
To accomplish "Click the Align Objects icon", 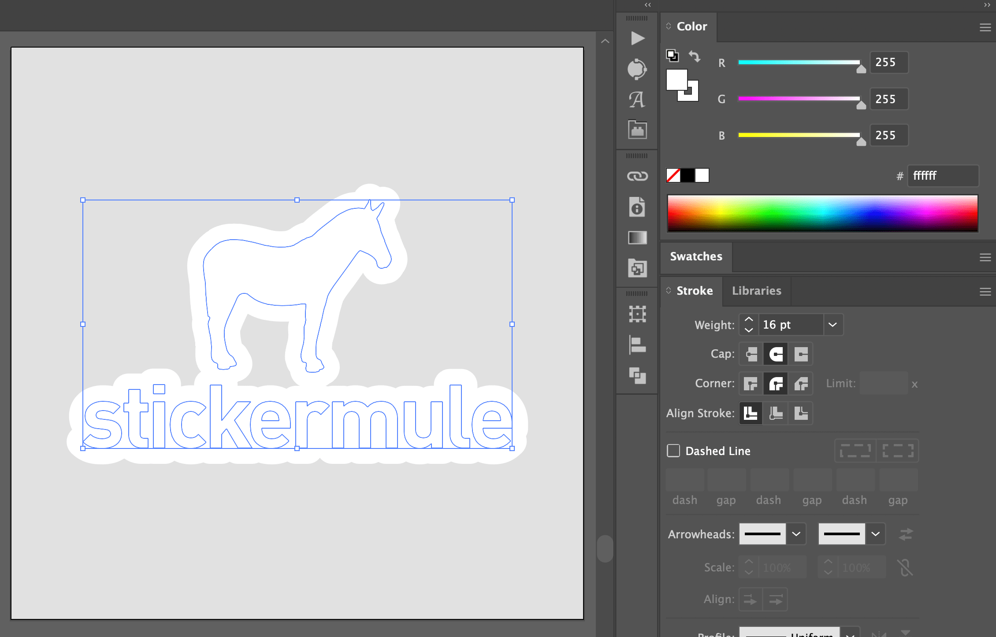I will tap(637, 344).
